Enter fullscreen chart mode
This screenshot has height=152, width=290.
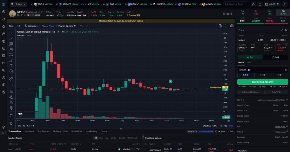tap(226, 26)
